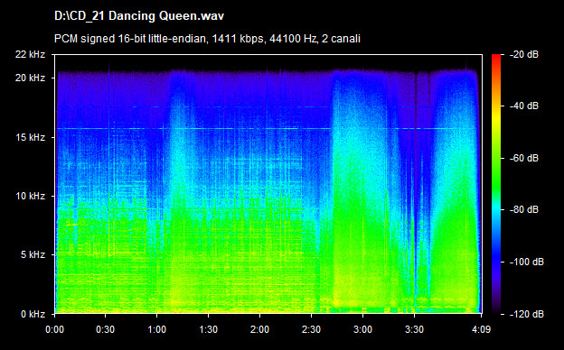Select the 2:00 time marker

click(259, 329)
